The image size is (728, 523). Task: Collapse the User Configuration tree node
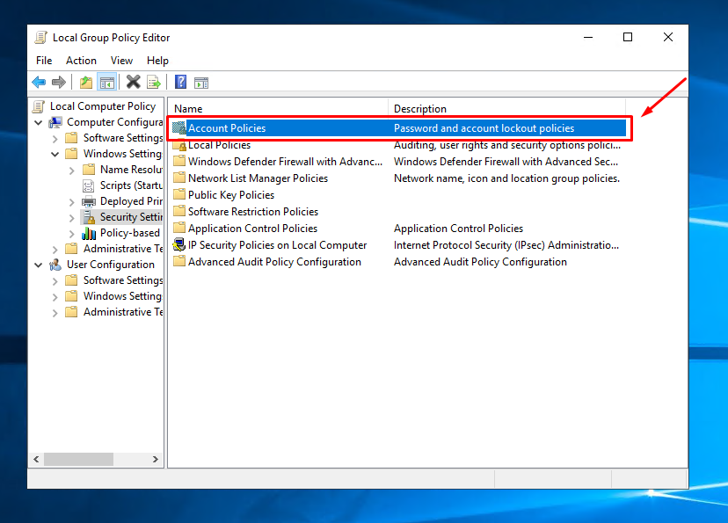[38, 265]
